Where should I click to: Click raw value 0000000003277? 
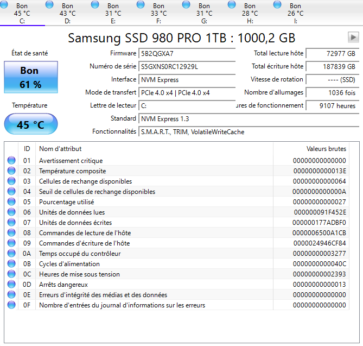[320, 254]
